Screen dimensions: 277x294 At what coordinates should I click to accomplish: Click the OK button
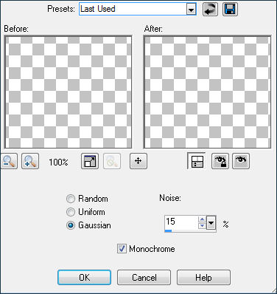[84, 278]
